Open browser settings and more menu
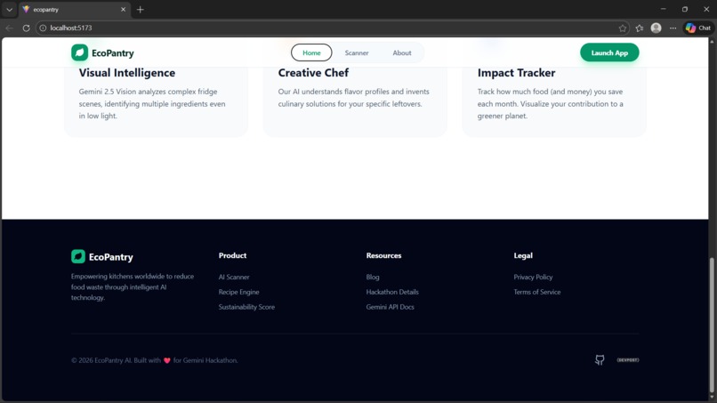This screenshot has height=403, width=717. pos(673,28)
